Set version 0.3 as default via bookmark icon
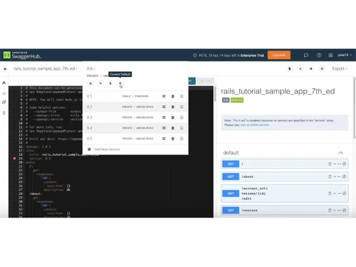This screenshot has height=267, width=356. click(x=182, y=117)
